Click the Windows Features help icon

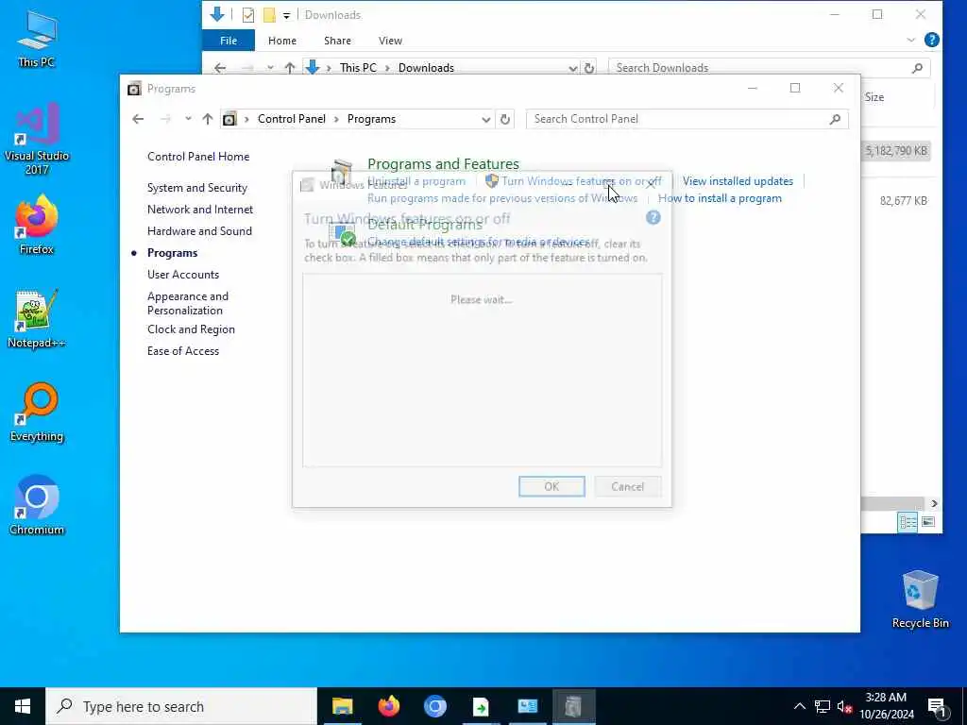pos(653,218)
